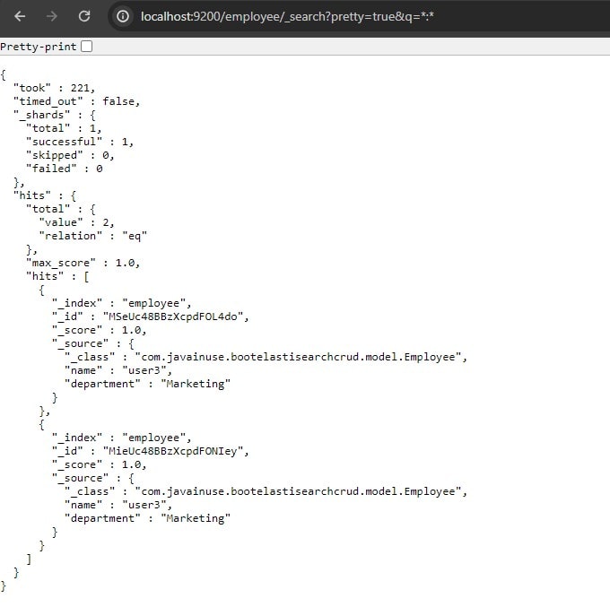The image size is (610, 607).
Task: View site information icon
Action: point(123,16)
